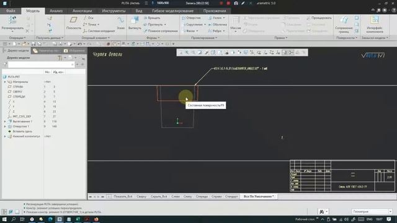This screenshot has height=223, width=397.
Task: Click zoom in icon on graphics toolbar
Action: [x=187, y=52]
